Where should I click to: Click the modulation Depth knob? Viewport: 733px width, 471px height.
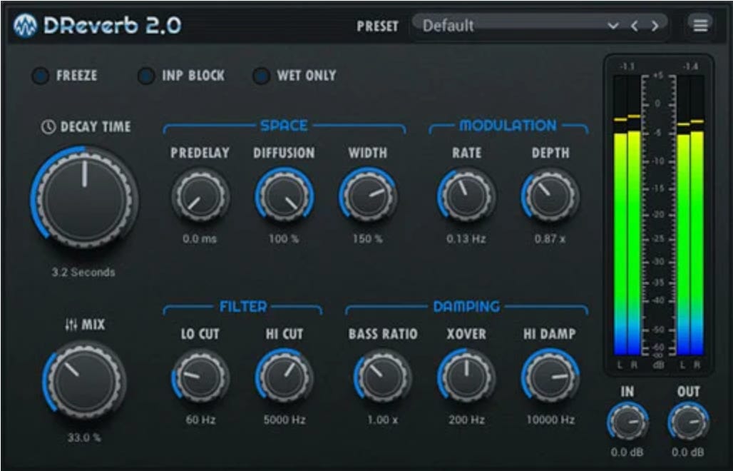point(550,196)
